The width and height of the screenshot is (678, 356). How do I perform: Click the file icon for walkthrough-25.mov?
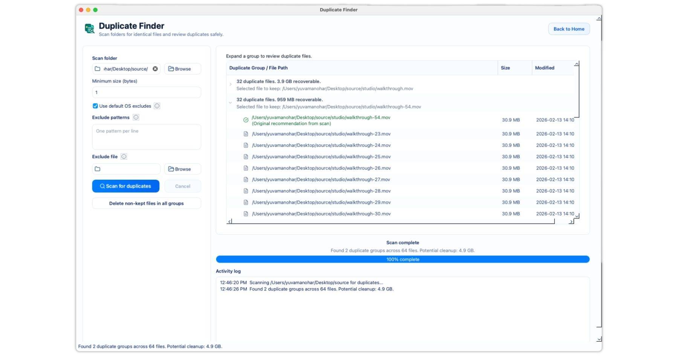[x=246, y=157]
